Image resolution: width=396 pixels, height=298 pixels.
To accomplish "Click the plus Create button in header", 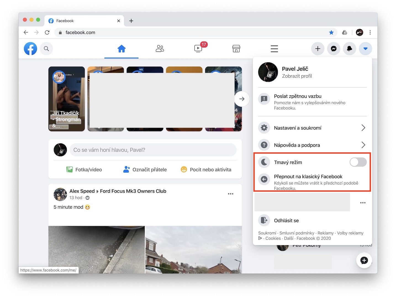I will [318, 49].
